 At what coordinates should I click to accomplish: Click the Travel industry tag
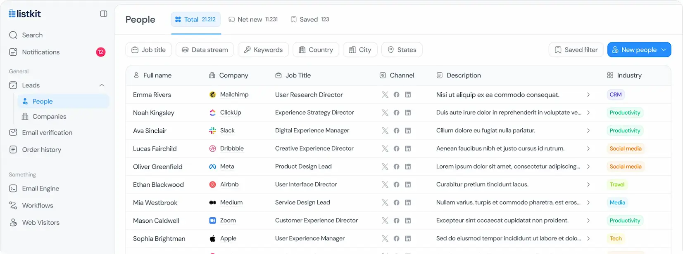(x=617, y=185)
